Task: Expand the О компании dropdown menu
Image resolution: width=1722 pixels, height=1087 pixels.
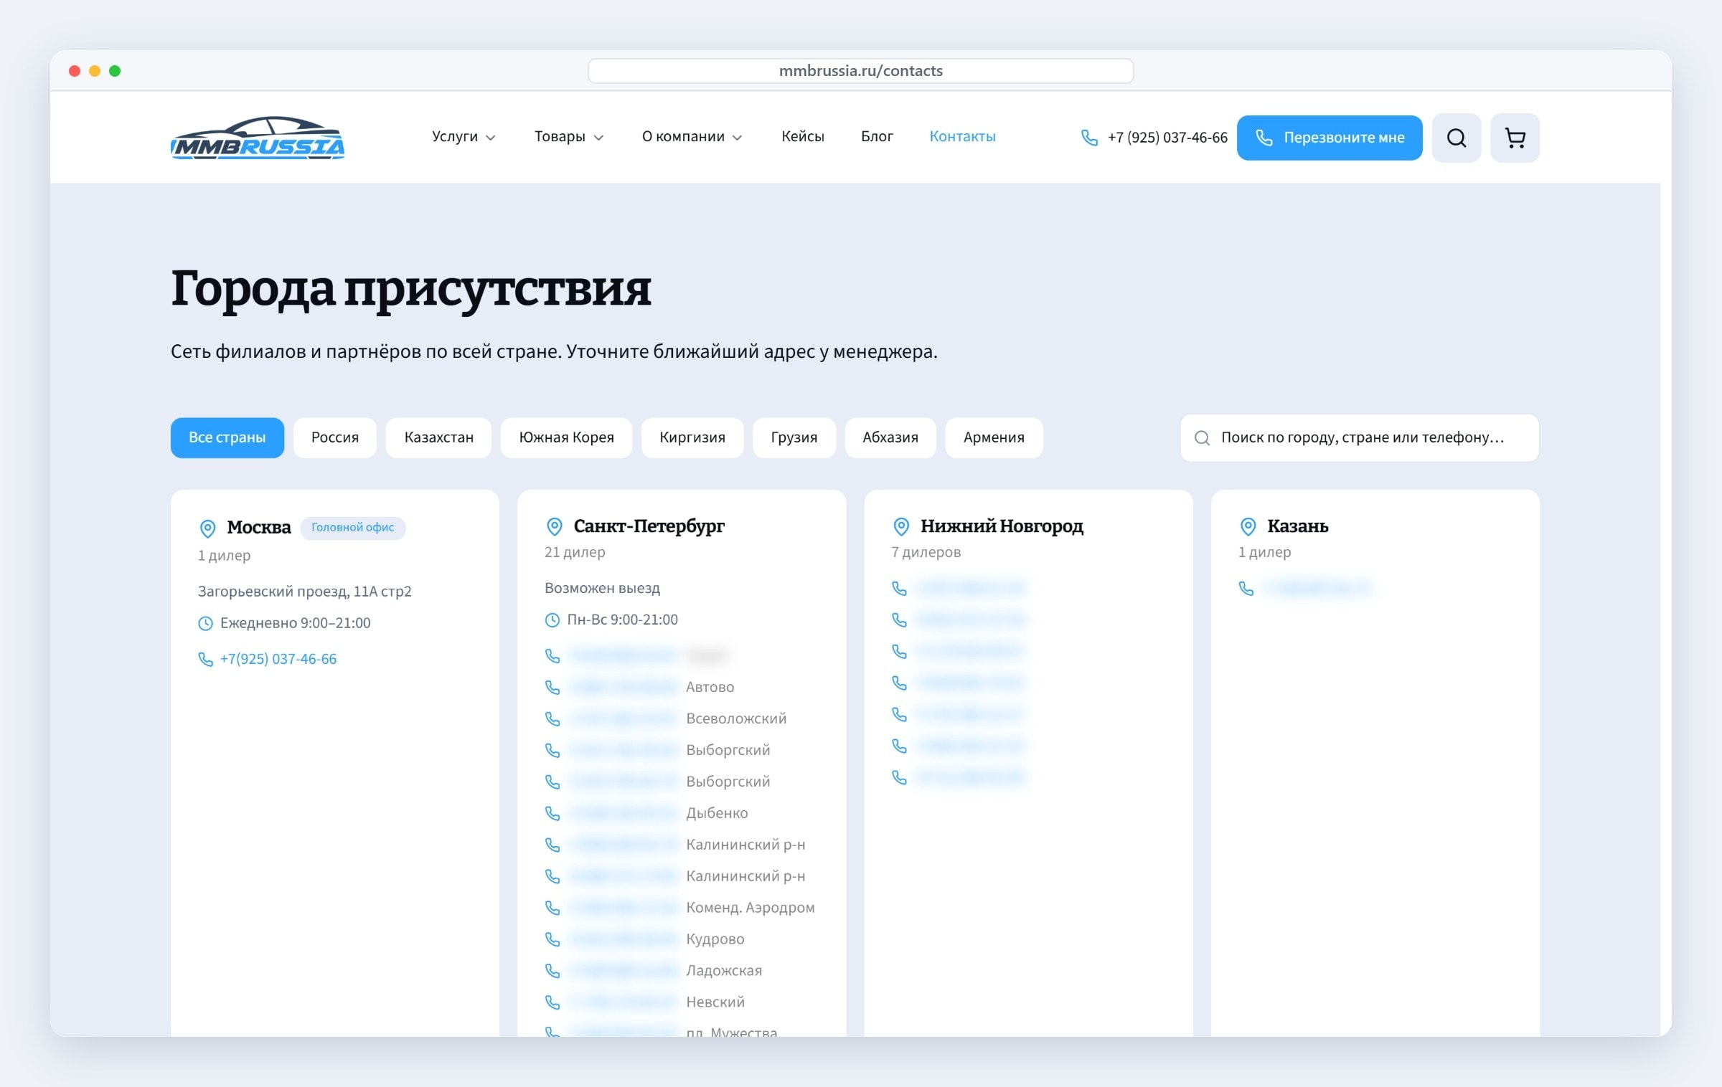Action: pyautogui.click(x=692, y=137)
